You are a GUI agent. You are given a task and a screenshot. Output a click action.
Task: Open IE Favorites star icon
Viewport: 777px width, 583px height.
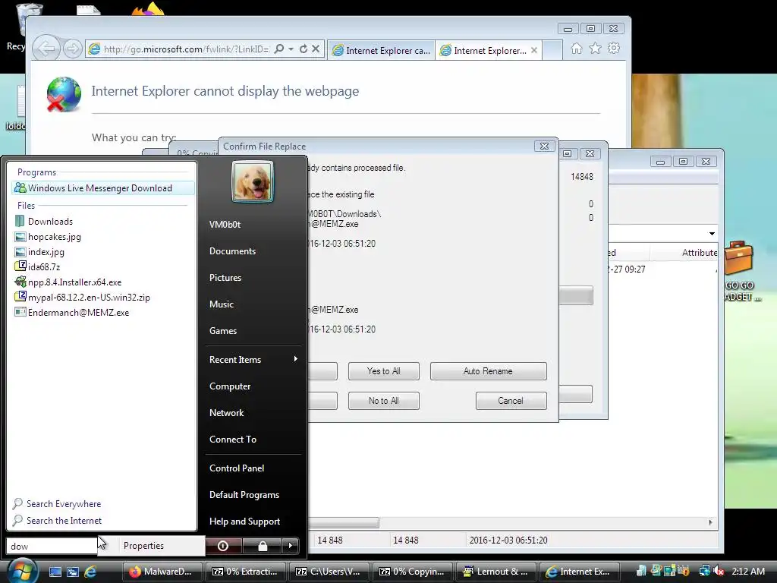(595, 48)
